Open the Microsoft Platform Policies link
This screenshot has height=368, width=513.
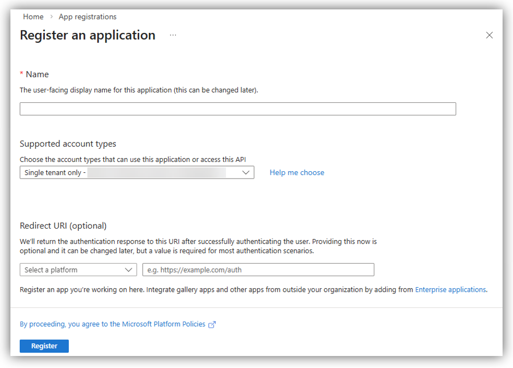(113, 324)
